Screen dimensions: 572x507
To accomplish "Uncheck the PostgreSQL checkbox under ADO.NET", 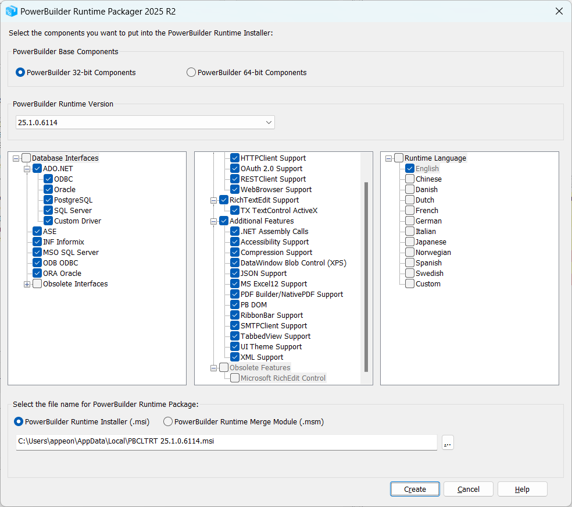I will click(48, 200).
